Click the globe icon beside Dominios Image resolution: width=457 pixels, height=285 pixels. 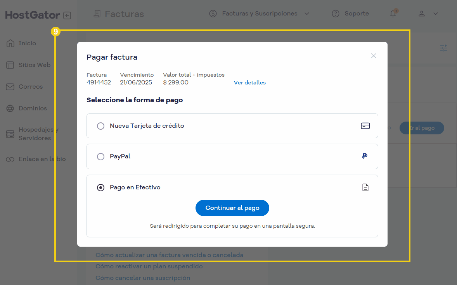[x=10, y=108]
